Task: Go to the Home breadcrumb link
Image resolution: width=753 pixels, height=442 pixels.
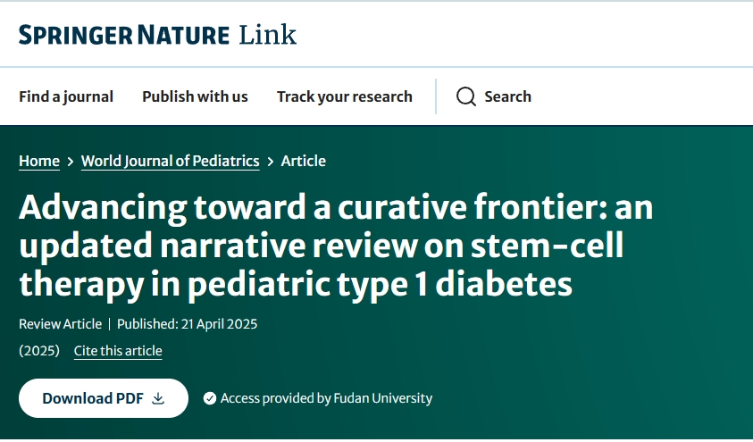Action: pos(39,161)
